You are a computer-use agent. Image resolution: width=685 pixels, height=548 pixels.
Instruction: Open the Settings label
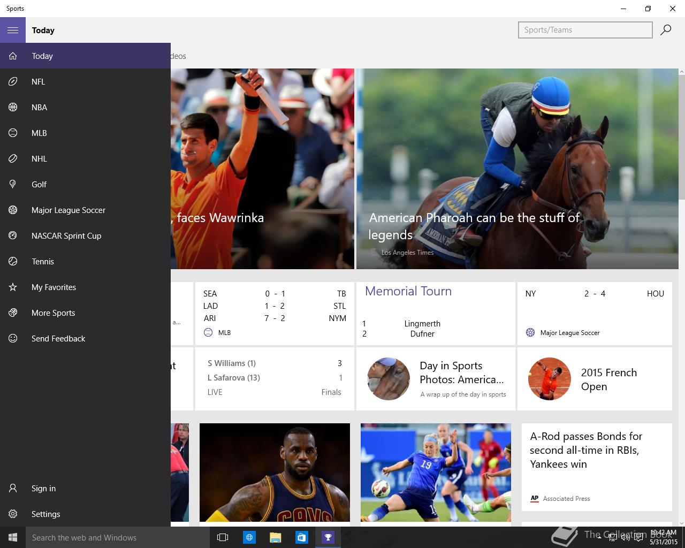(x=45, y=514)
